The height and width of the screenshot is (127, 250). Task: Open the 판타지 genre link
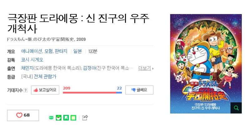click(61, 51)
